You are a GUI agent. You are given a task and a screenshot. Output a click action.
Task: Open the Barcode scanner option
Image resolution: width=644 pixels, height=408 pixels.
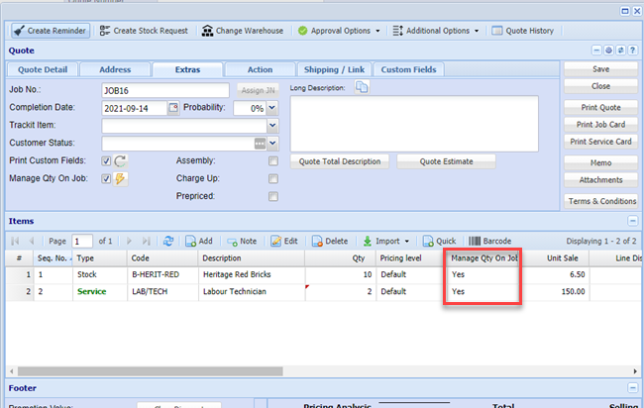coord(489,241)
